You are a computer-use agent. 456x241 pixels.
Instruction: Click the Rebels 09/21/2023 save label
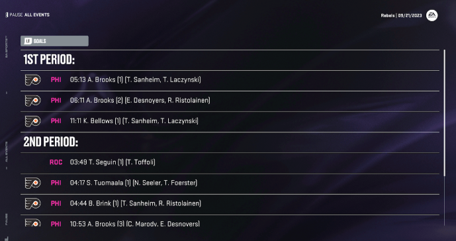click(x=401, y=16)
